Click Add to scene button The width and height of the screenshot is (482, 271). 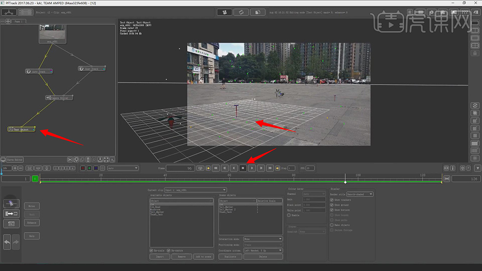coord(204,256)
